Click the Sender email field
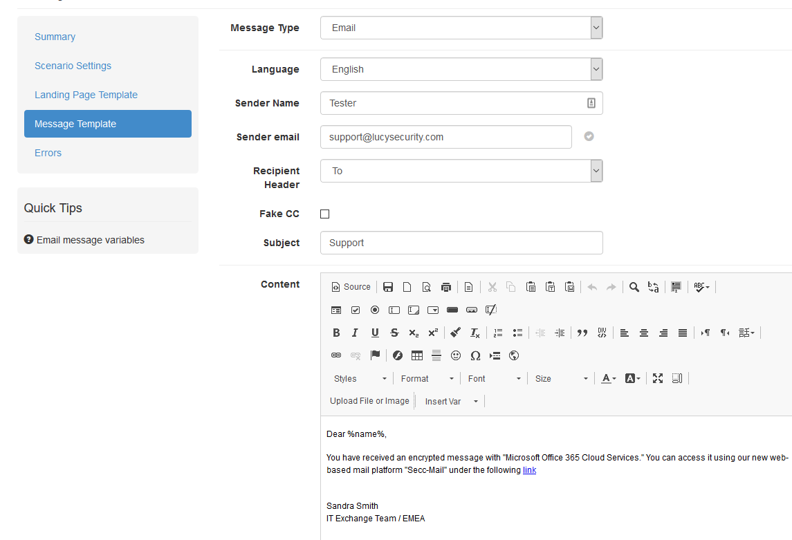The height and width of the screenshot is (540, 792). pos(446,137)
